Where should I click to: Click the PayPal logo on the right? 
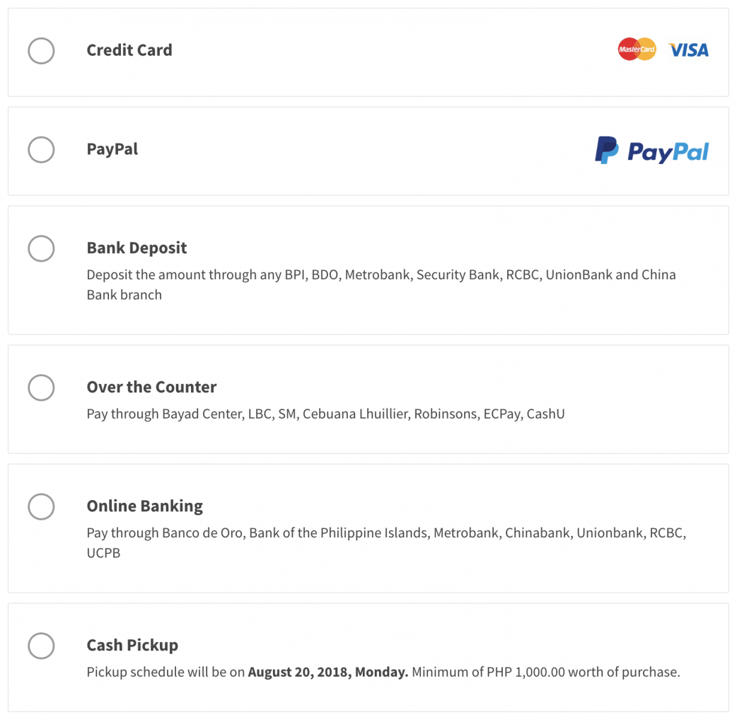click(x=651, y=151)
